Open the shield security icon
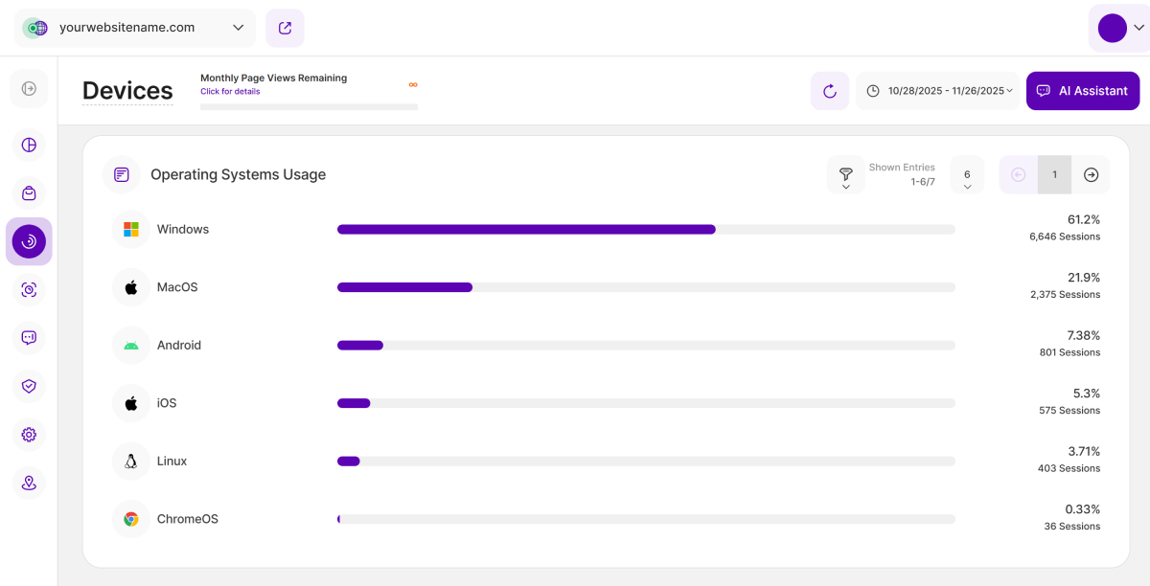 tap(29, 386)
